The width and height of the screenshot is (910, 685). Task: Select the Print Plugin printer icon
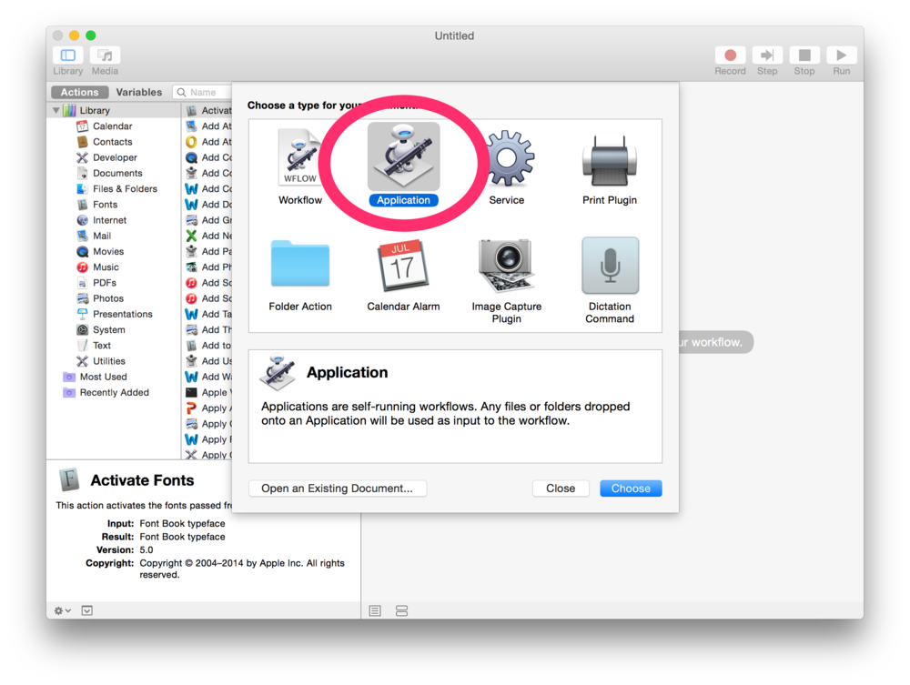[610, 161]
